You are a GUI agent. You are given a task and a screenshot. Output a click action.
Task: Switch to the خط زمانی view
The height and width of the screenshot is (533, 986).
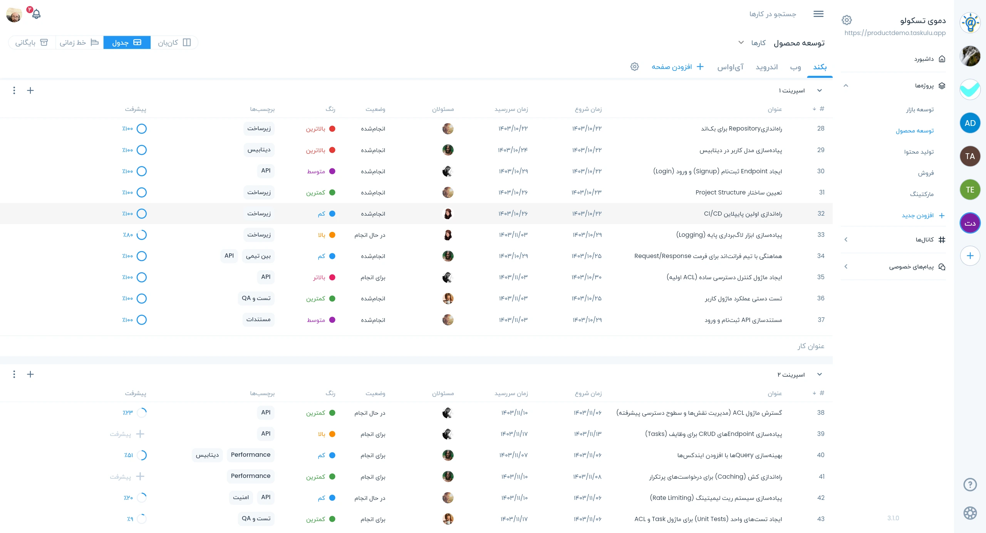click(x=79, y=42)
